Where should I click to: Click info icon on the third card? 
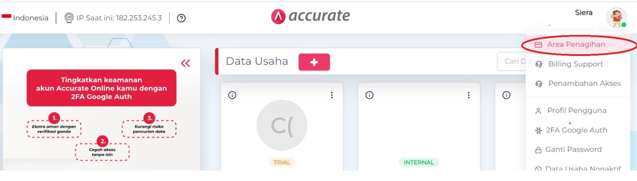[506, 95]
